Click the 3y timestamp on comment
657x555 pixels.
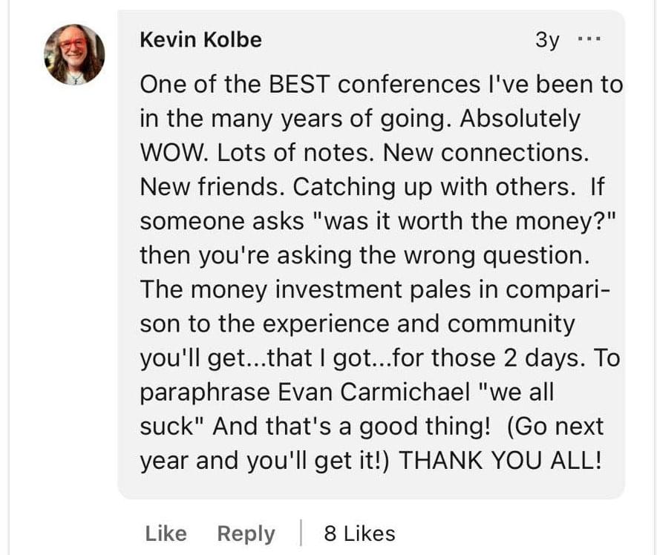pyautogui.click(x=547, y=40)
